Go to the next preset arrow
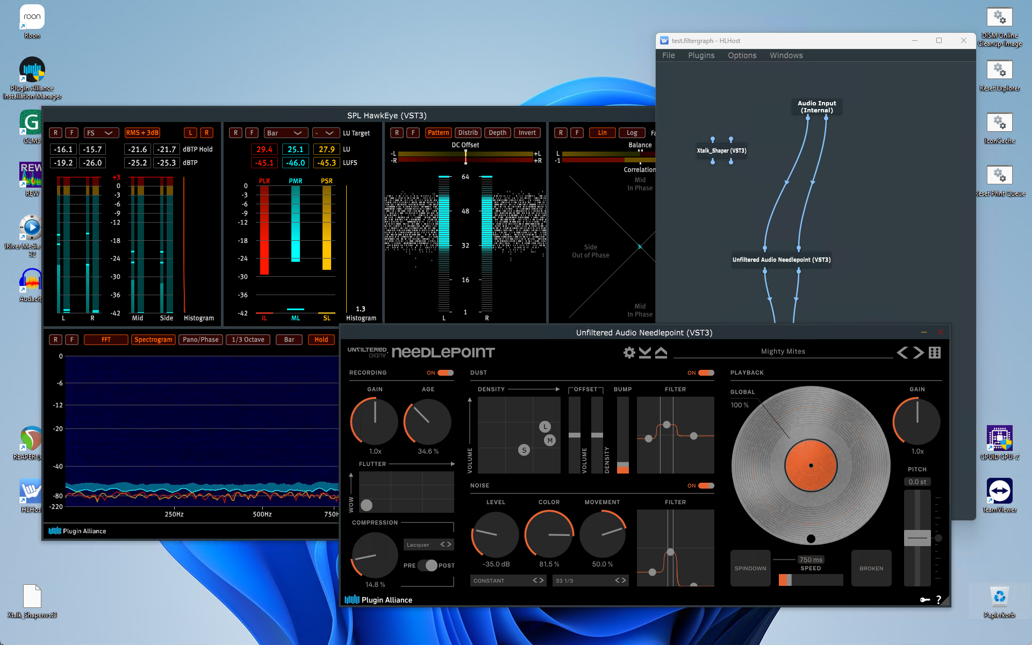1032x645 pixels. click(919, 353)
